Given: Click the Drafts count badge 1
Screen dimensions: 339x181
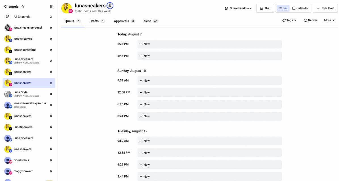Looking at the screenshot, I should click(103, 21).
